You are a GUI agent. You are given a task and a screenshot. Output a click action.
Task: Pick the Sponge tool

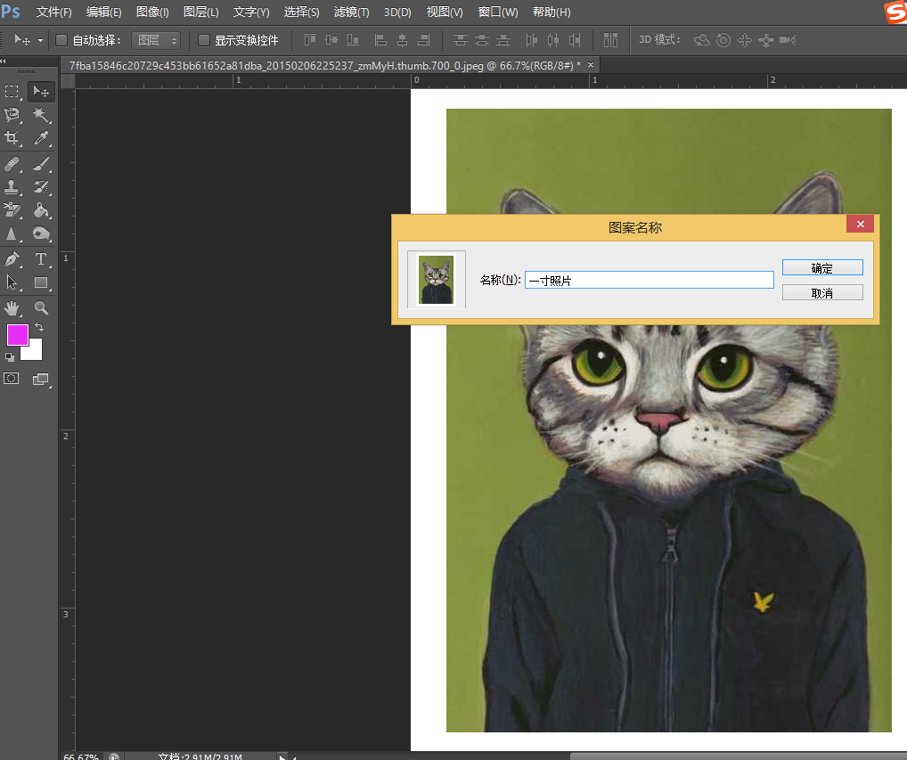41,233
